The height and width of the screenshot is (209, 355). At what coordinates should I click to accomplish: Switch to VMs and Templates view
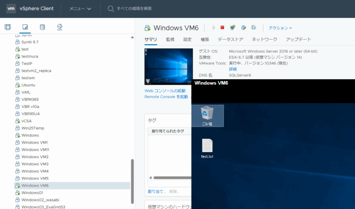click(25, 27)
